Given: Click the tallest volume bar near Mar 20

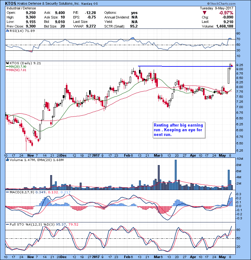Looking at the screenshot, I should pos(176,175).
